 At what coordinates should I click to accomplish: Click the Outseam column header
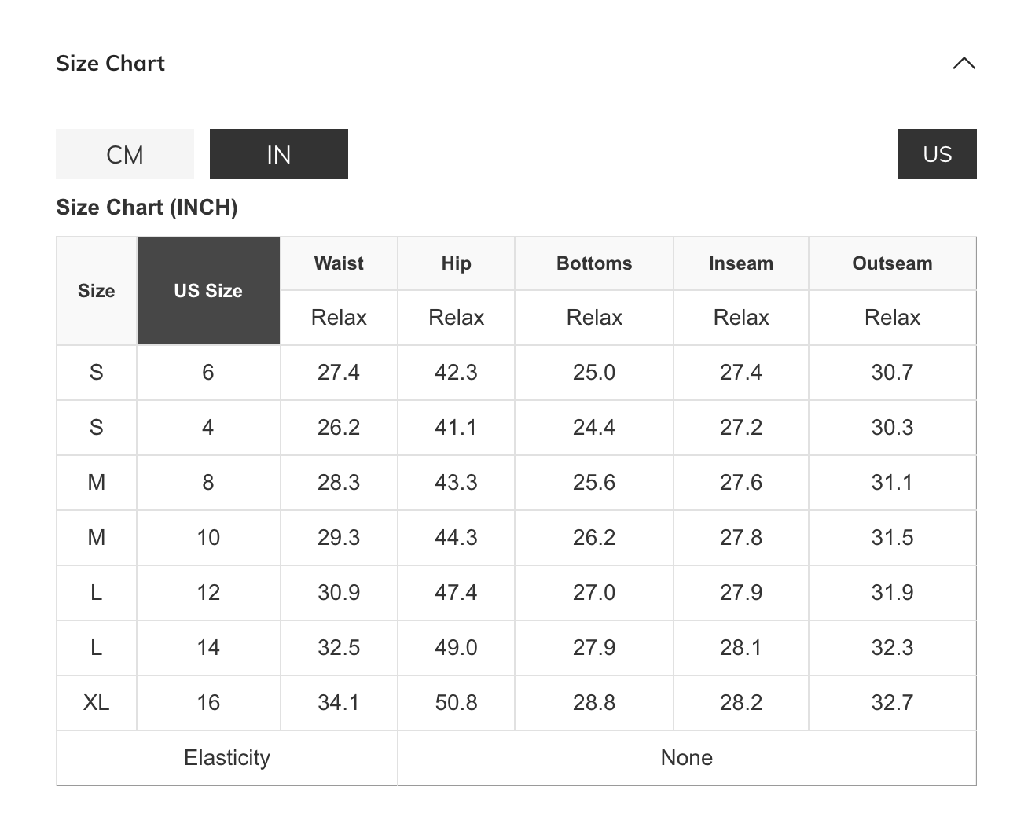892,263
